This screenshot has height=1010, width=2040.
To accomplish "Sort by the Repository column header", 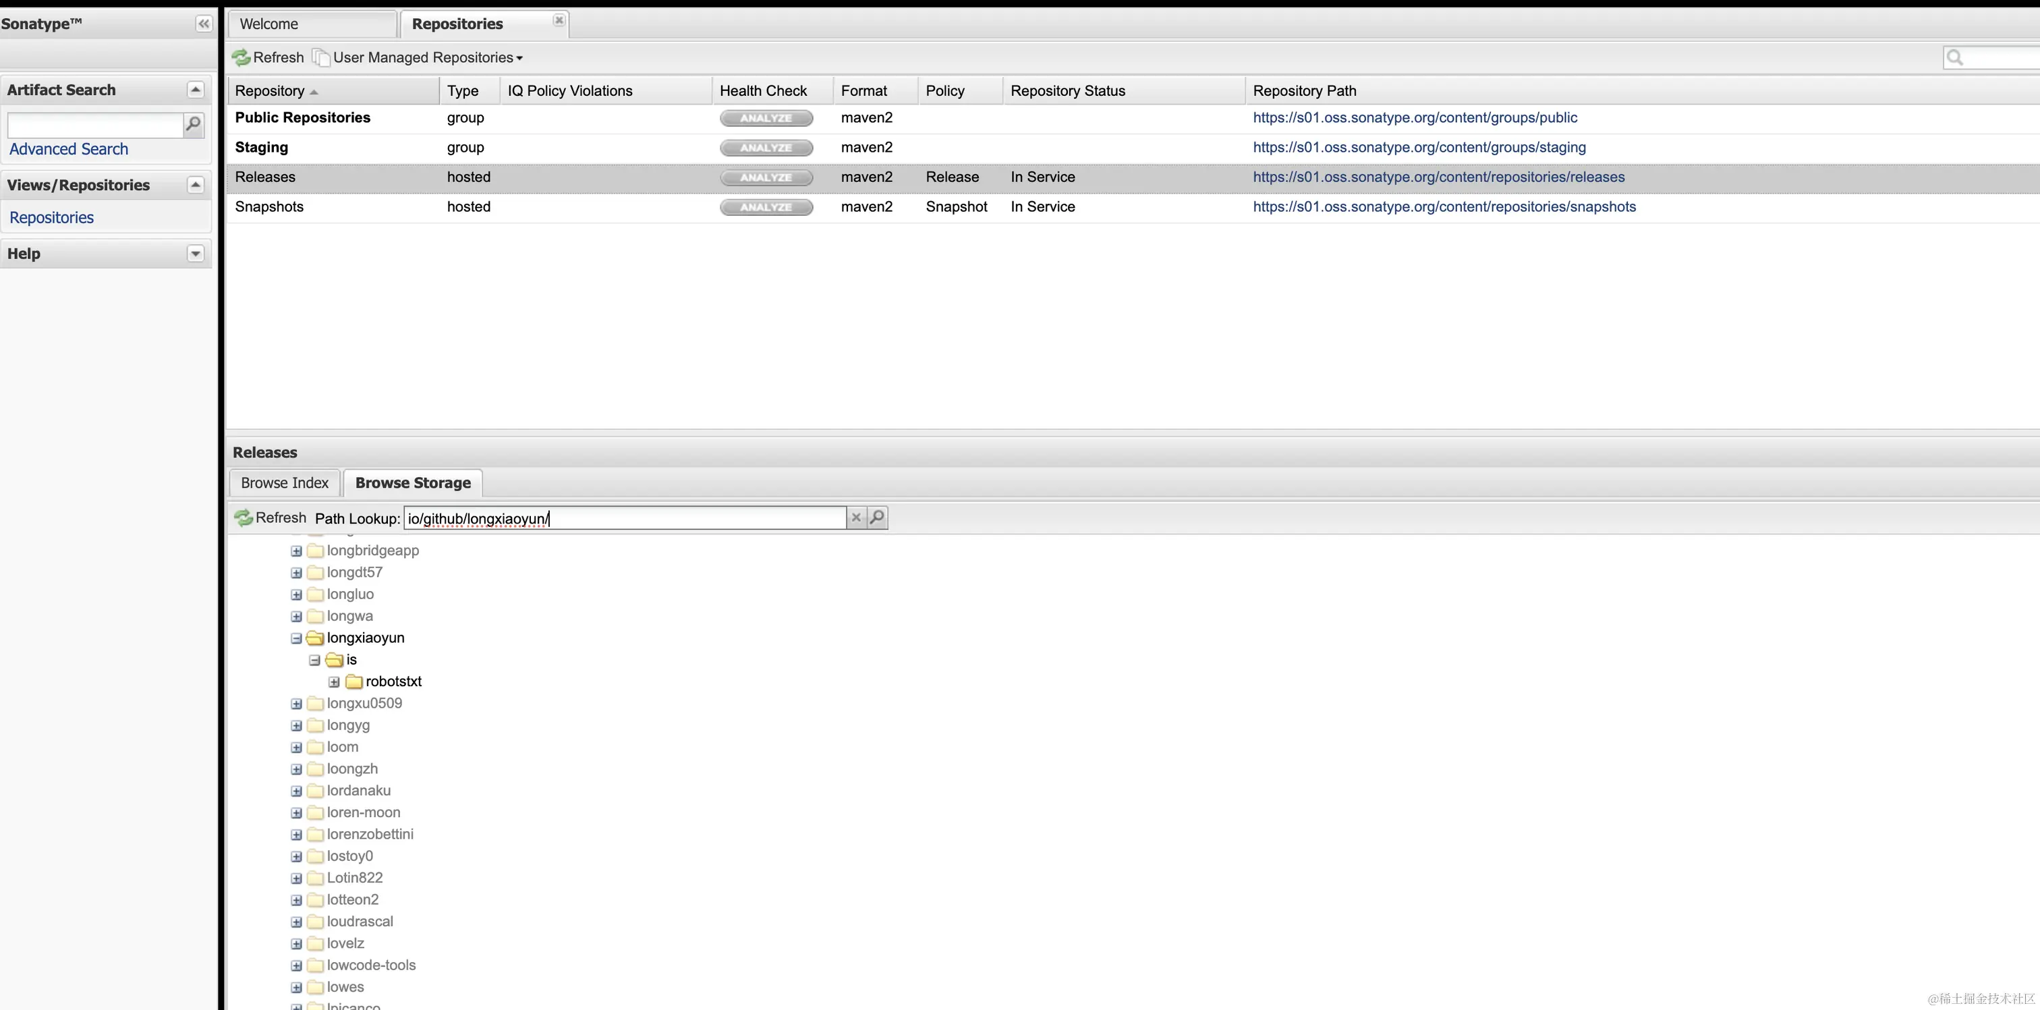I will click(270, 91).
